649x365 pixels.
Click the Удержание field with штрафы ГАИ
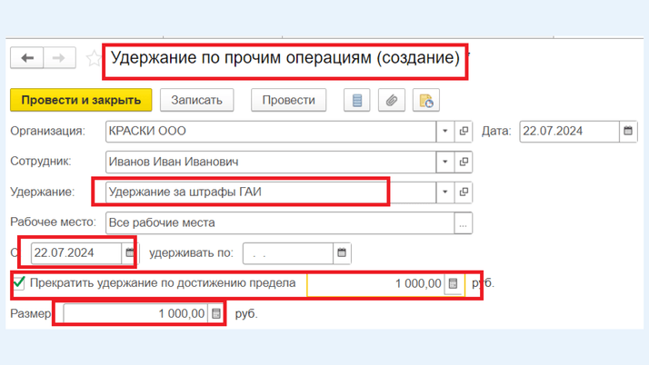click(271, 192)
